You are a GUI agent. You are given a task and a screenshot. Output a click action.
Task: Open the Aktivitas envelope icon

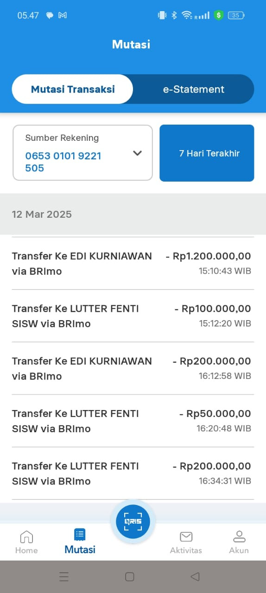point(186,536)
